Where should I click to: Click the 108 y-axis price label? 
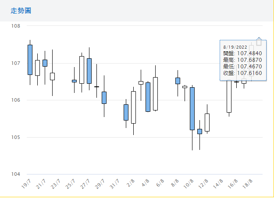[16, 26]
